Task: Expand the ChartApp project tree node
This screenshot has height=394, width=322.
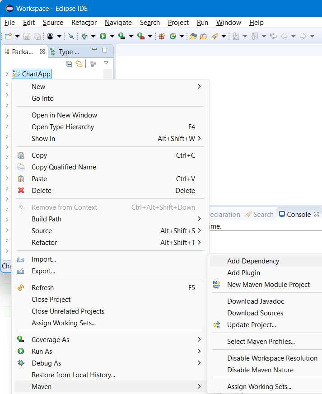Action: 7,74
